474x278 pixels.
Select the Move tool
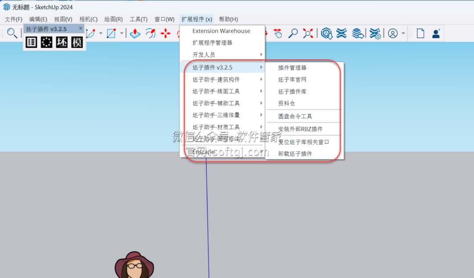[165, 33]
